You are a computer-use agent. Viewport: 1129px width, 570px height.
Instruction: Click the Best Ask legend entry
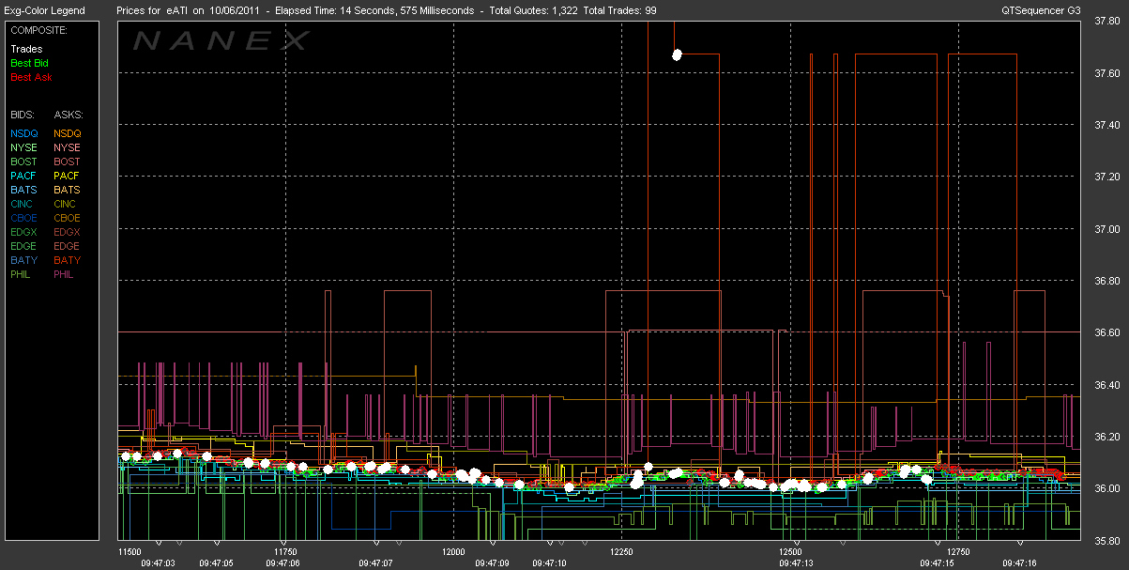(x=29, y=76)
